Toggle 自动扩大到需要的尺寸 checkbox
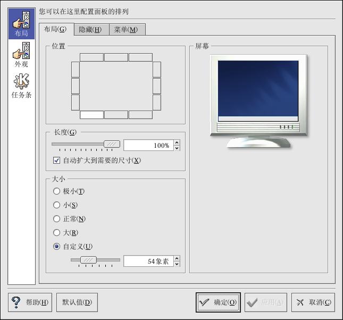 57,160
